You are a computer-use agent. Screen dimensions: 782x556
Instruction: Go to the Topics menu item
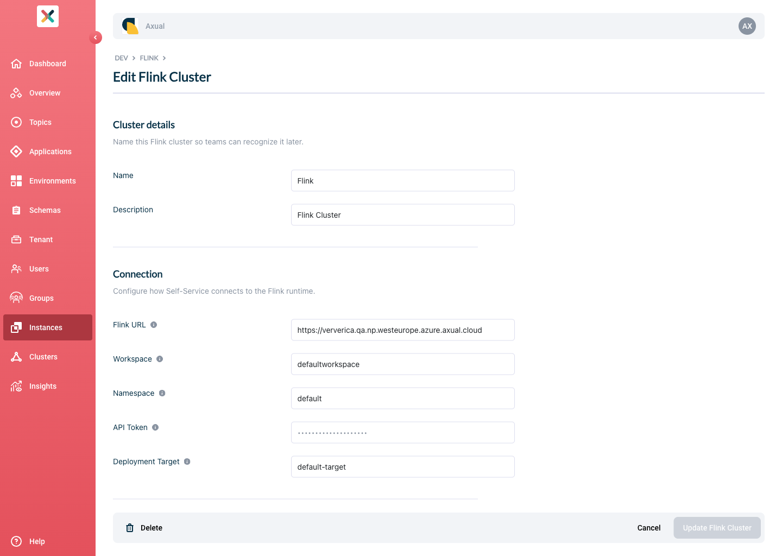pyautogui.click(x=48, y=122)
